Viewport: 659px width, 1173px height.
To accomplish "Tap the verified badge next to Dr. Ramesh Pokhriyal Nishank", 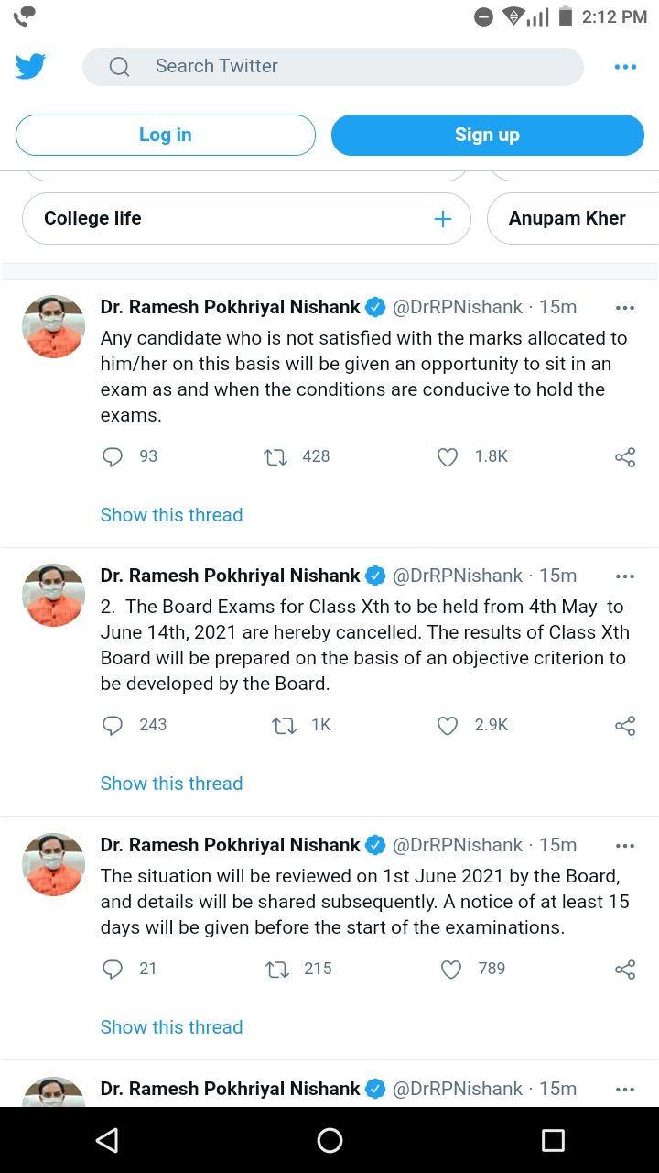I will (375, 307).
